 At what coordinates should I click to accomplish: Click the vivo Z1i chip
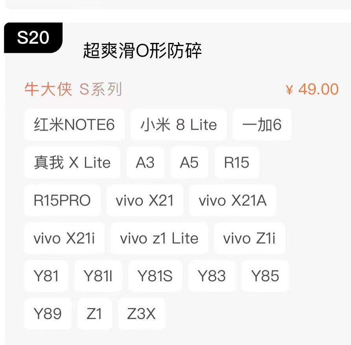click(249, 238)
